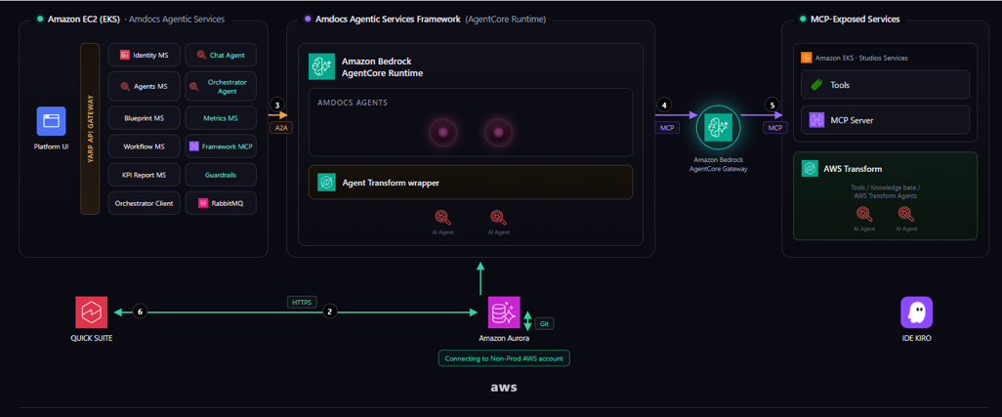Screen dimensions: 1002x417
Task: Click the Platform UI caption text
Action: click(51, 146)
